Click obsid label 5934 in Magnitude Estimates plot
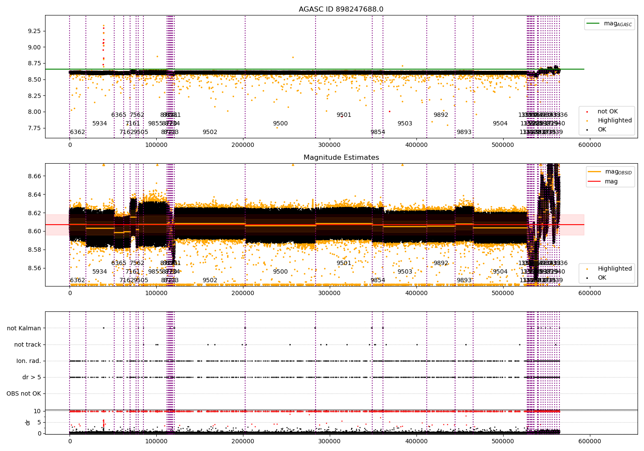The image size is (644, 451). click(x=100, y=272)
